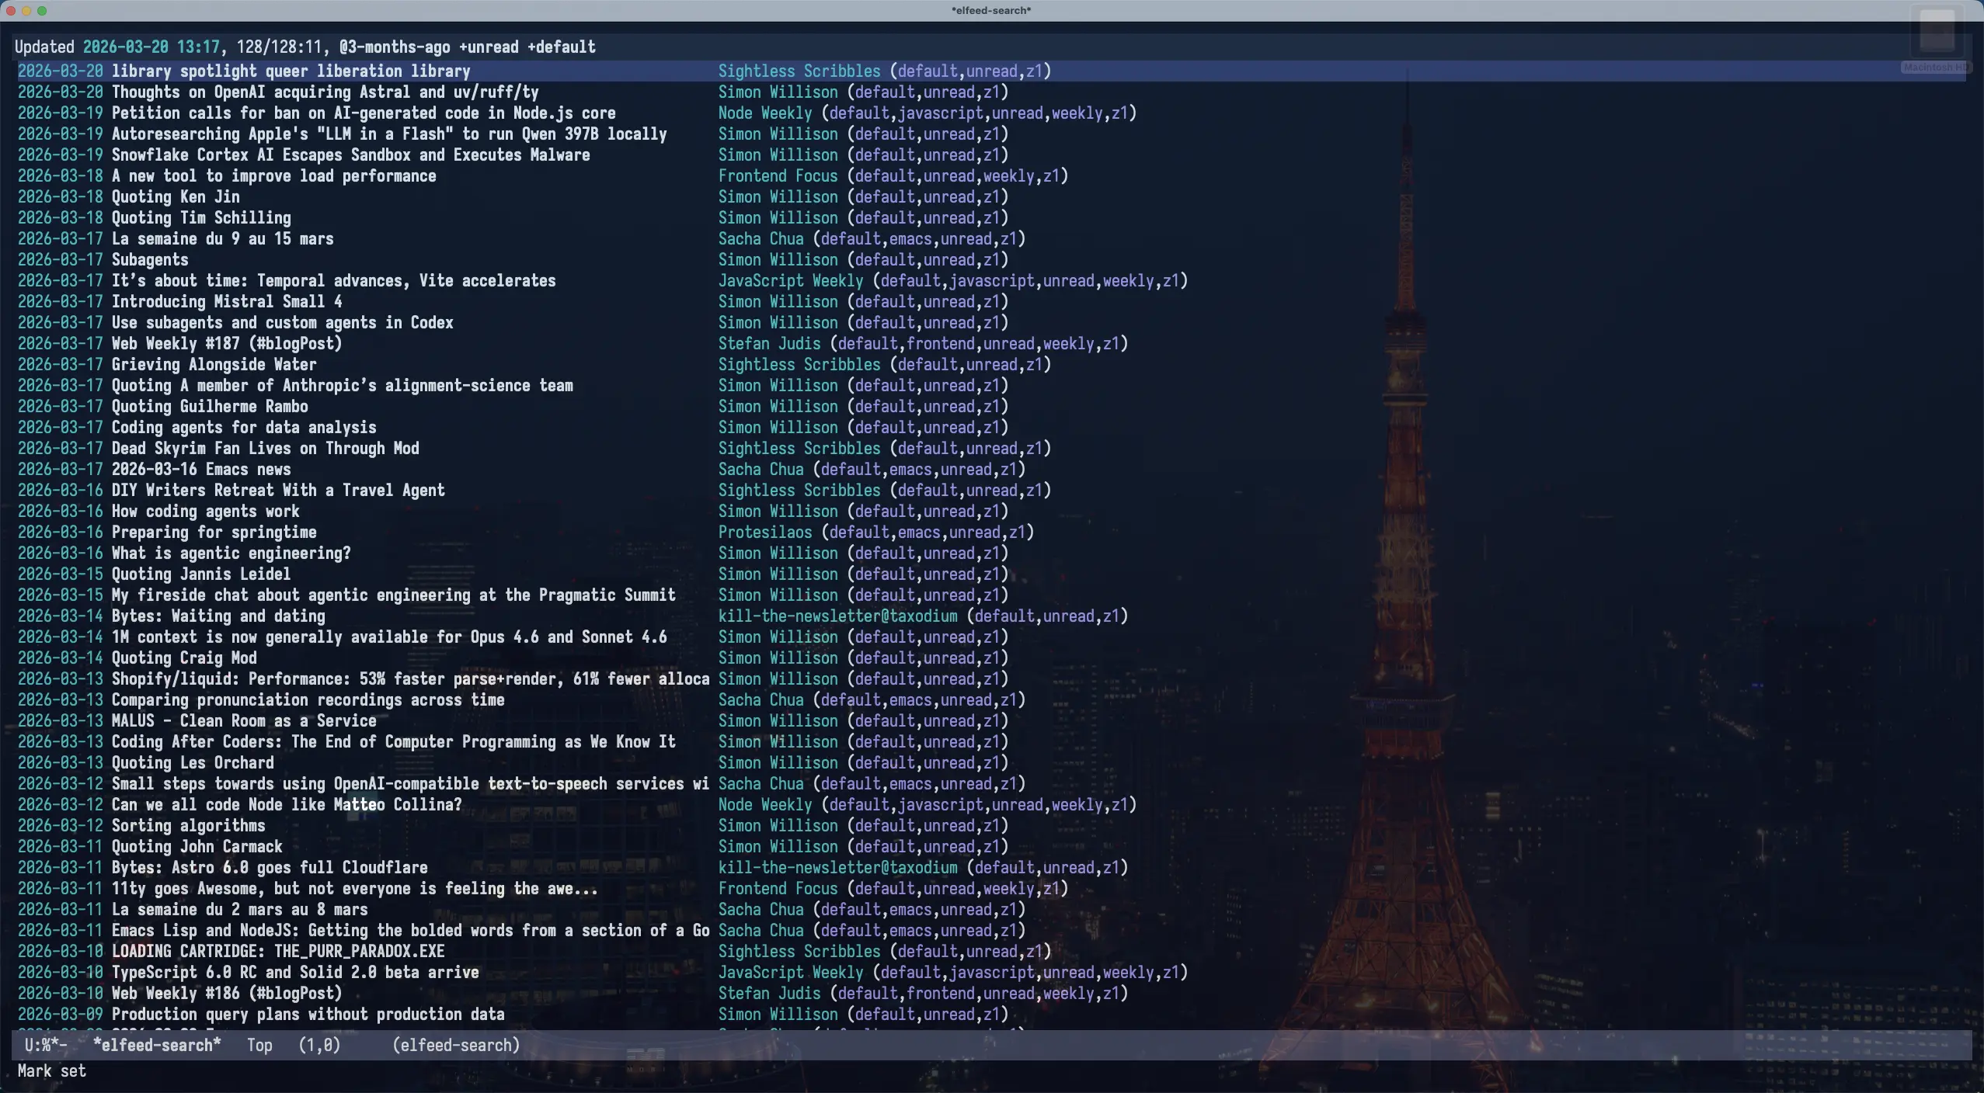Open 'Snowflake Cortex AI Escapes Sandbox' entry

coord(350,155)
